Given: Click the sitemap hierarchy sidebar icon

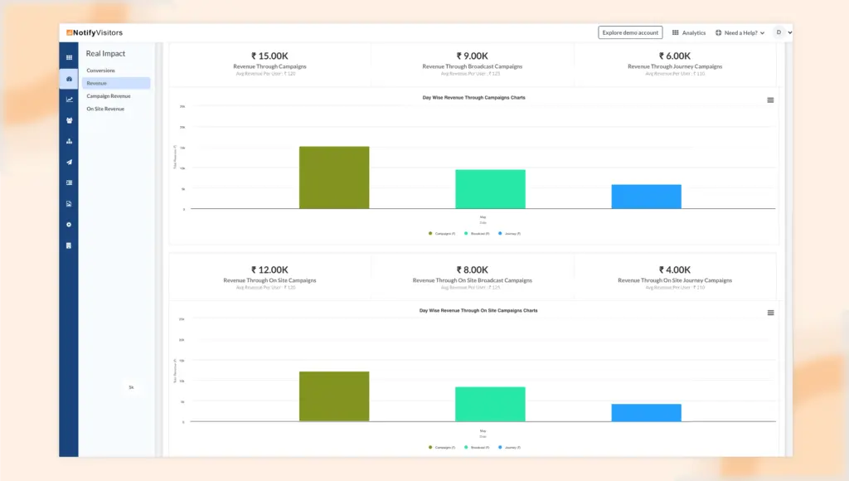Looking at the screenshot, I should (69, 141).
